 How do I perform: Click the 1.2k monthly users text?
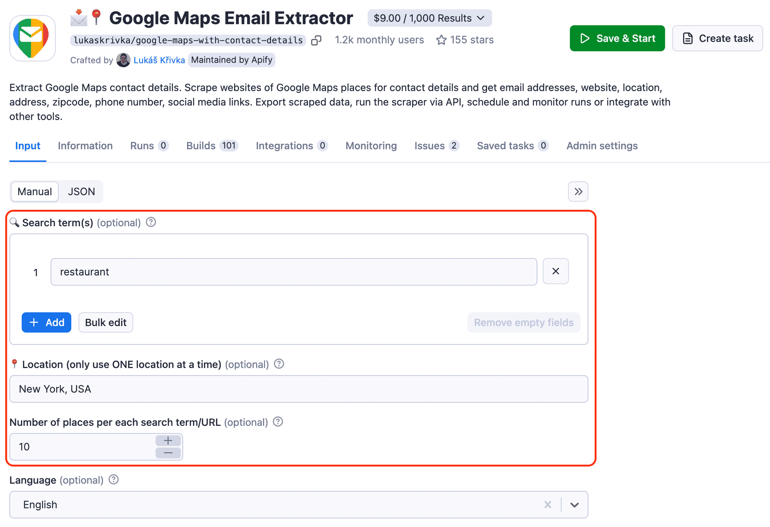pyautogui.click(x=379, y=40)
